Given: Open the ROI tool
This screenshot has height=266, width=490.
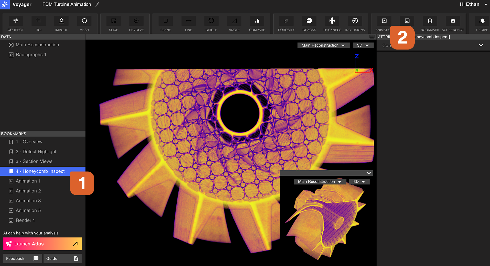Looking at the screenshot, I should pyautogui.click(x=38, y=23).
